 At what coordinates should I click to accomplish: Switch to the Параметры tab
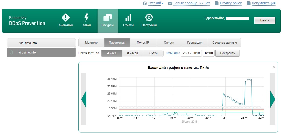[117, 43]
